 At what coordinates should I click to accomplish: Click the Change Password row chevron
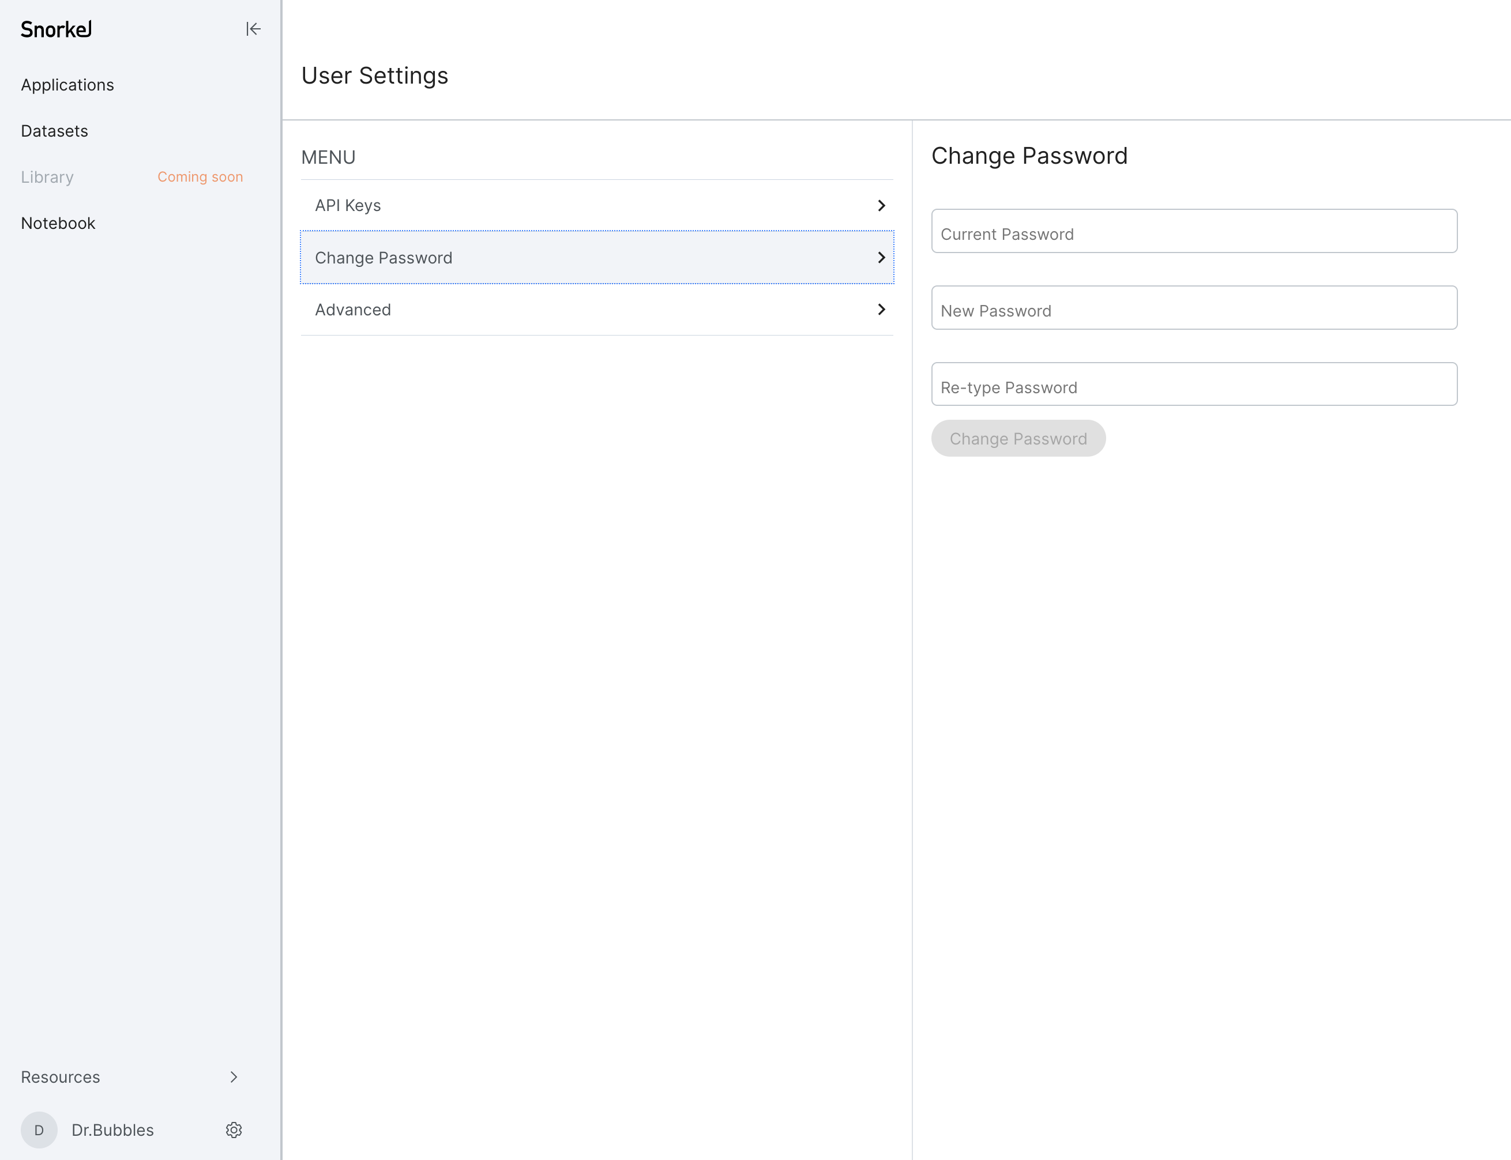point(881,258)
